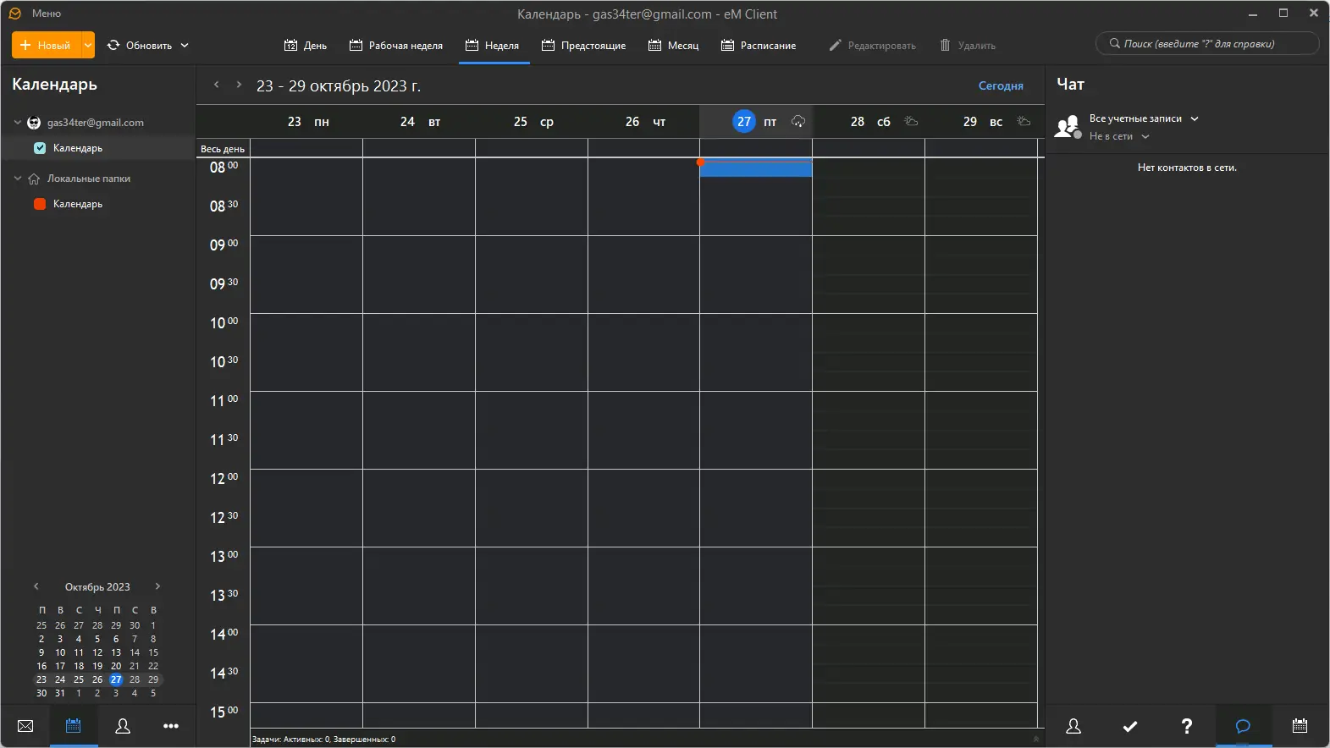Go to the next week arrow

[x=239, y=85]
